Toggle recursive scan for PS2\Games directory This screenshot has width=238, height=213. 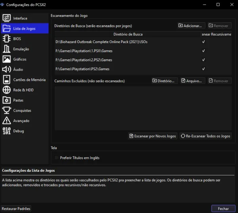(203, 69)
